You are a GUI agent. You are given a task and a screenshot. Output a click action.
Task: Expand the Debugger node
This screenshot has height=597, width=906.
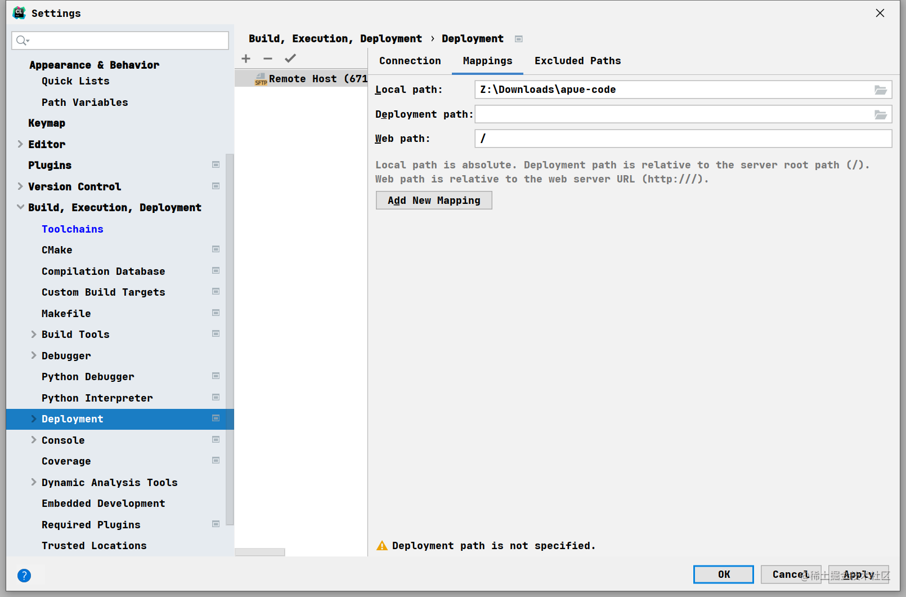coord(34,355)
